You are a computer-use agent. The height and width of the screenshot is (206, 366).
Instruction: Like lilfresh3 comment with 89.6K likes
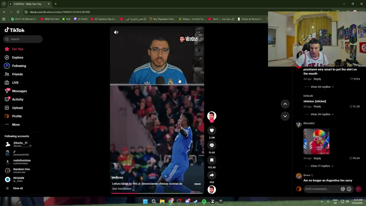[x=351, y=158]
